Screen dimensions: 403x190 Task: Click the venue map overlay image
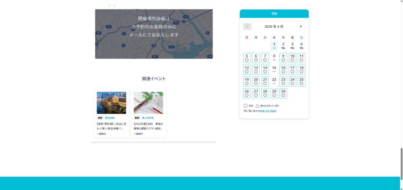coord(154,34)
